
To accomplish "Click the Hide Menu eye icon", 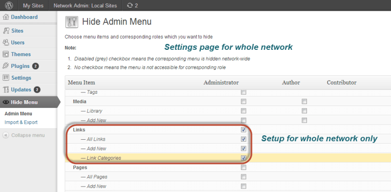I will [x=6, y=102].
